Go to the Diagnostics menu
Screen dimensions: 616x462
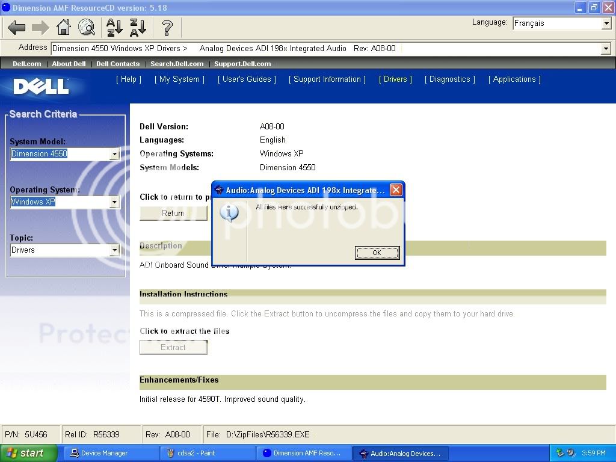(x=449, y=79)
